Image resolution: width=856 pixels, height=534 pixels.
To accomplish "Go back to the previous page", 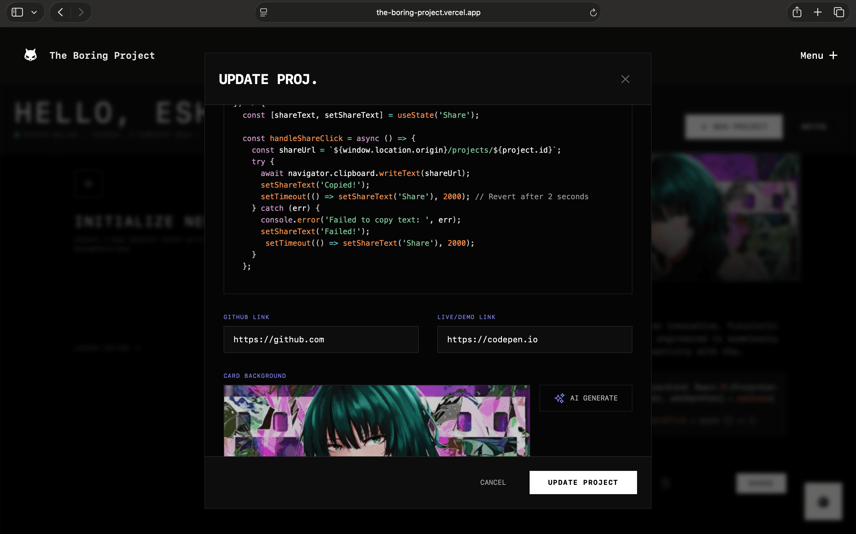I will point(61,12).
